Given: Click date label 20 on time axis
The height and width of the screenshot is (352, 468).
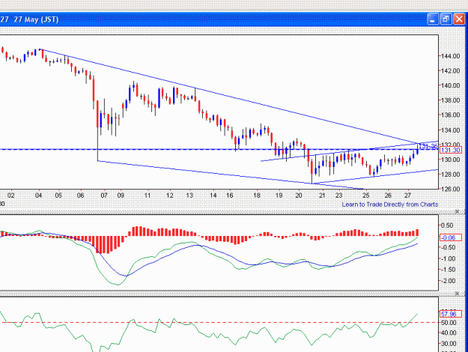Looking at the screenshot, I should coord(299,195).
